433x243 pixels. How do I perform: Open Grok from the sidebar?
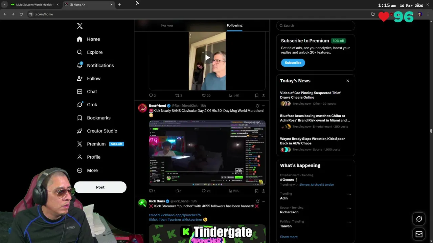coord(87,105)
